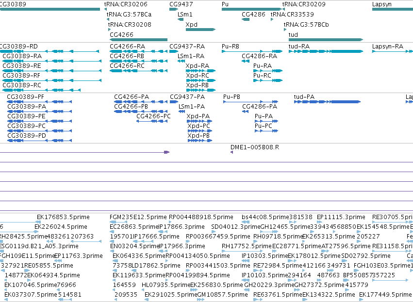Click transcript CG30389-RF label

pos(21,76)
